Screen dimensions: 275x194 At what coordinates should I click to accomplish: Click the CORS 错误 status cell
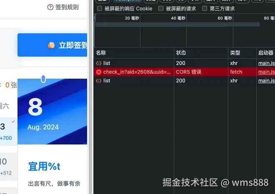click(188, 72)
